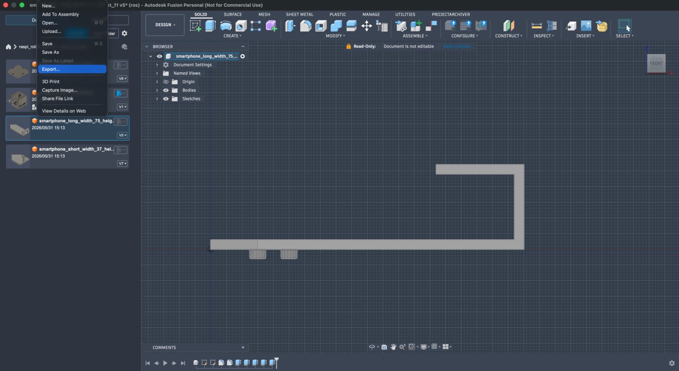Switch to the SHEET METAL tab
The image size is (679, 371).
[x=299, y=15]
